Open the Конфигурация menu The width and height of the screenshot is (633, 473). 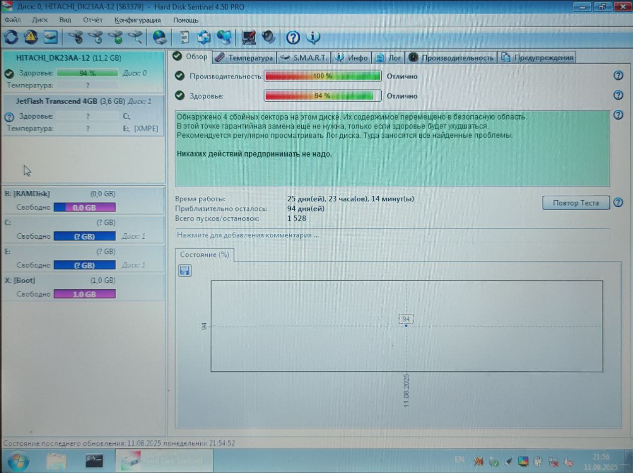[x=137, y=20]
